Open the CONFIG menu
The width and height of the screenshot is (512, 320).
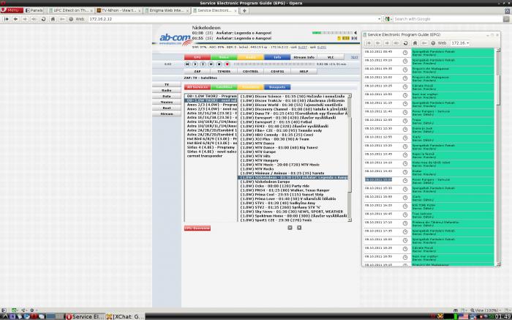coord(277,71)
